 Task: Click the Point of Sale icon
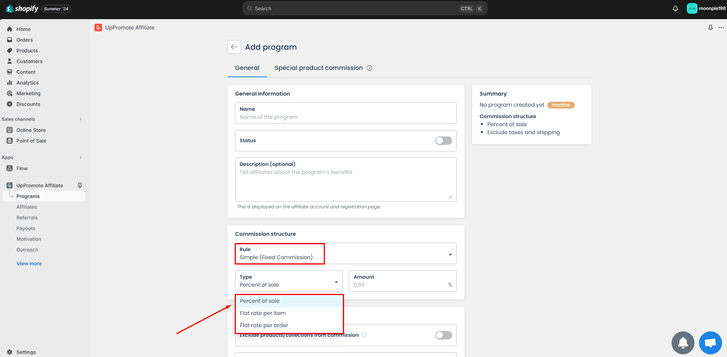point(10,141)
